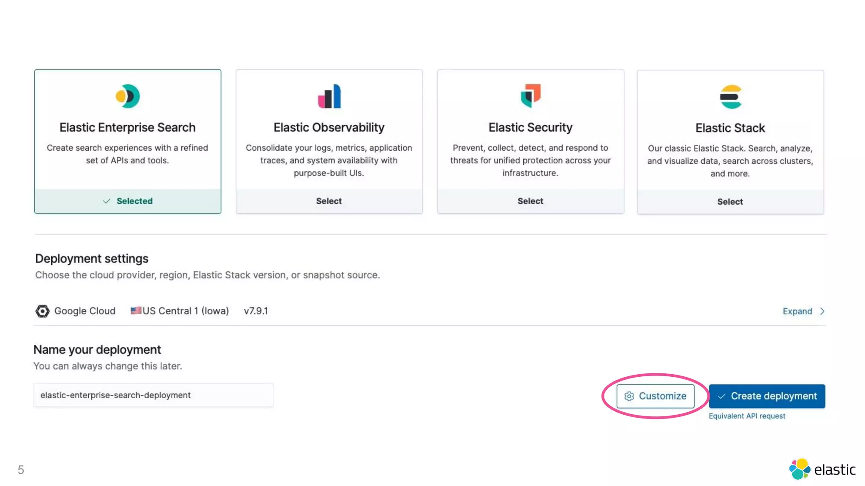Toggle the Selected state on Enterprise Search
This screenshot has width=865, height=486.
128,201
